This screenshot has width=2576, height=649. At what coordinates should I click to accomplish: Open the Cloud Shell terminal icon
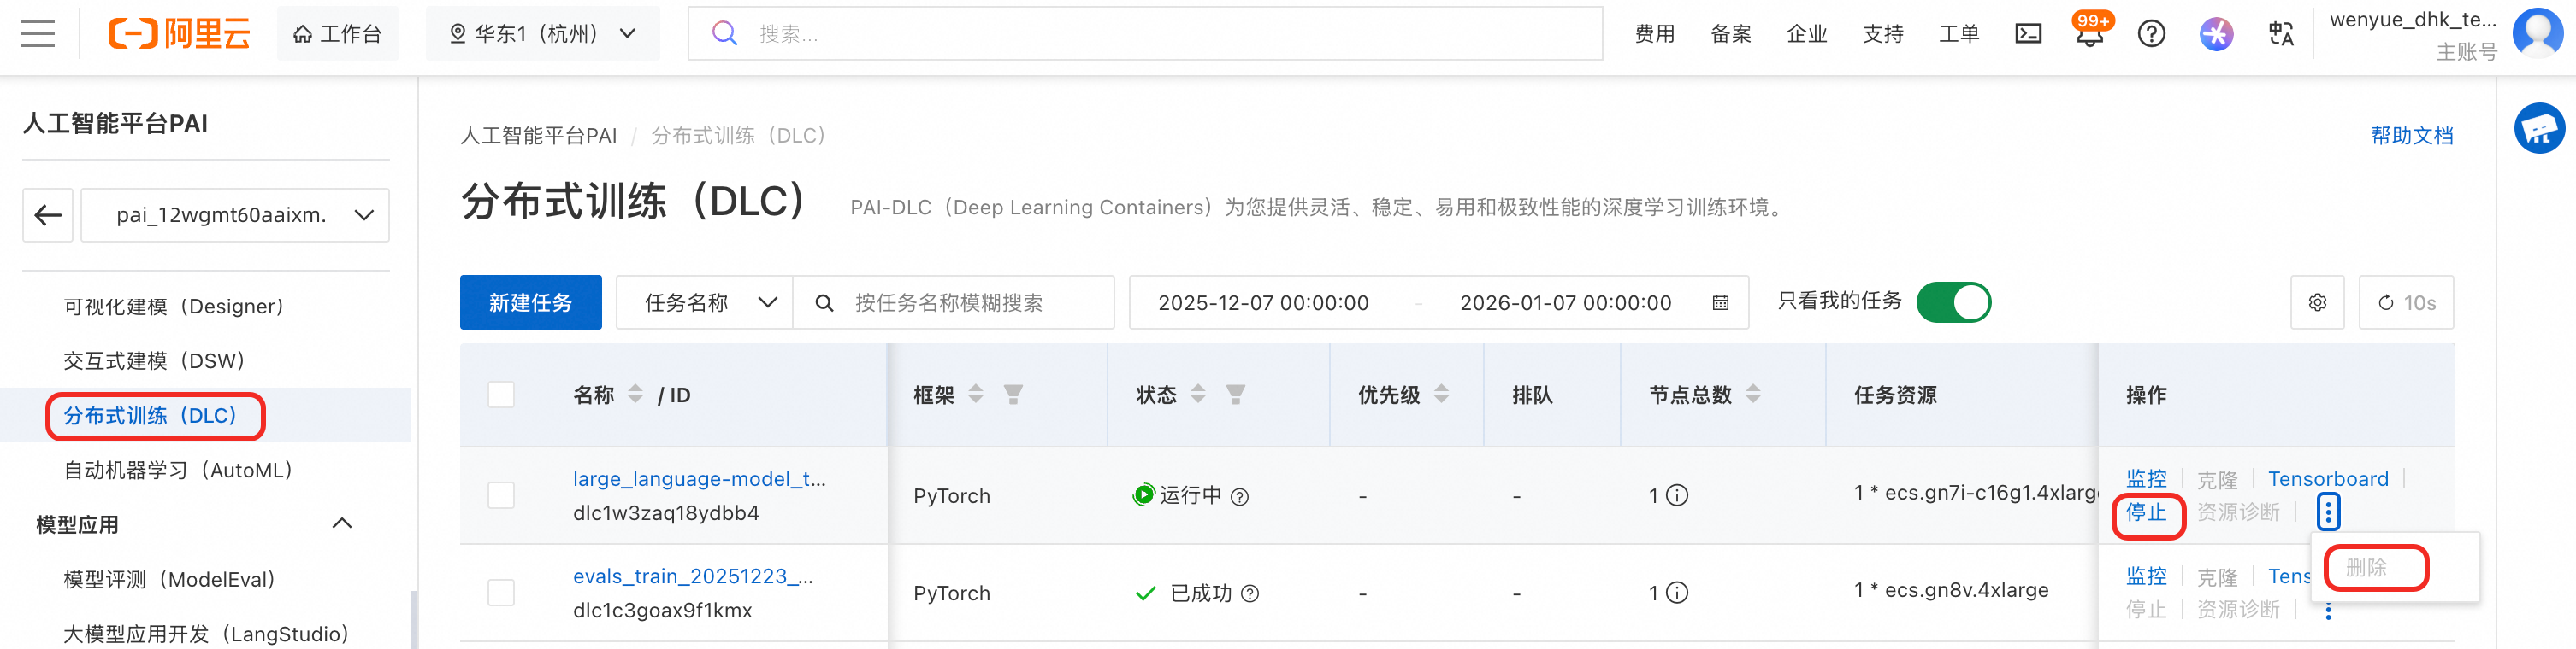pos(2028,34)
